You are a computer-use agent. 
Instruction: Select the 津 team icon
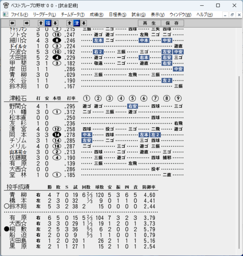pyautogui.click(x=76, y=23)
